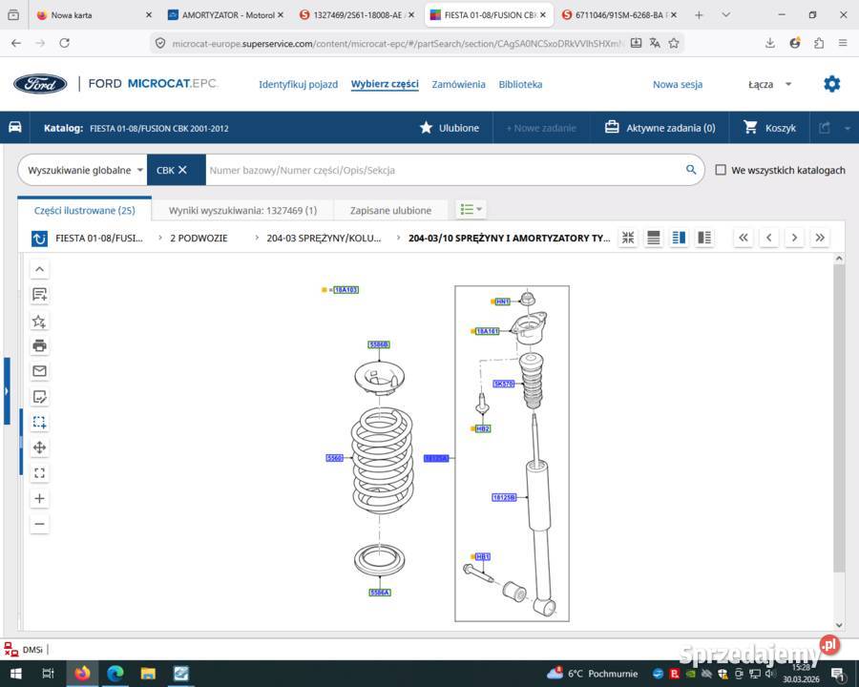Switch to 'Wyniki wyszukiwania: 1327469' tab
This screenshot has width=859, height=687.
click(242, 210)
